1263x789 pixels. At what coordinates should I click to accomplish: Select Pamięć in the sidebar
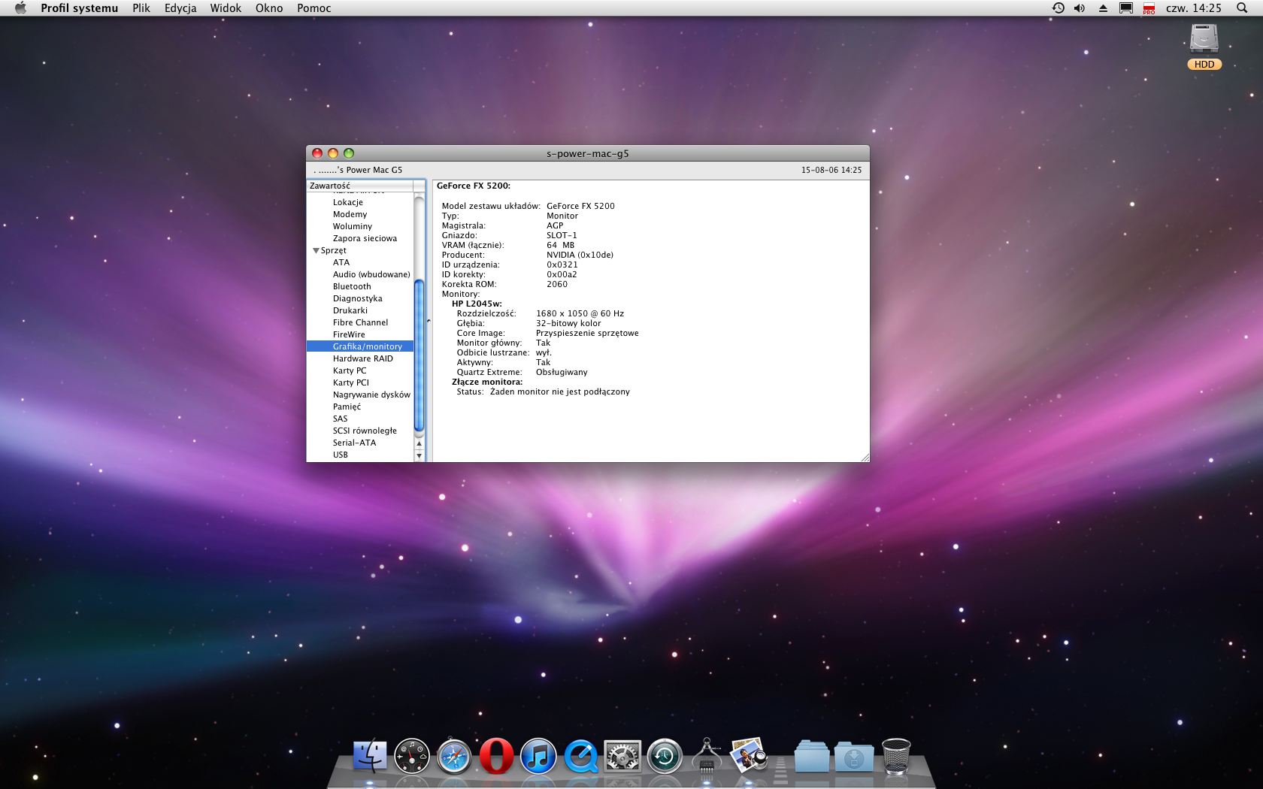pyautogui.click(x=347, y=407)
